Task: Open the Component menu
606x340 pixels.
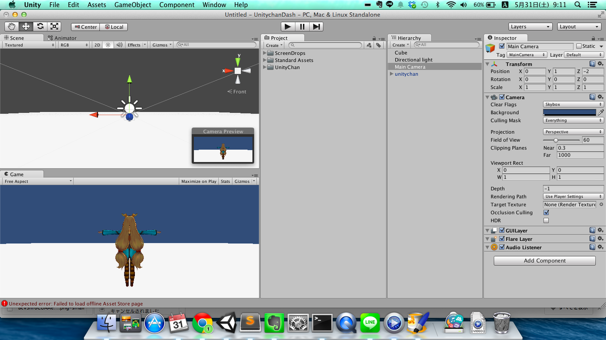Action: tap(177, 5)
